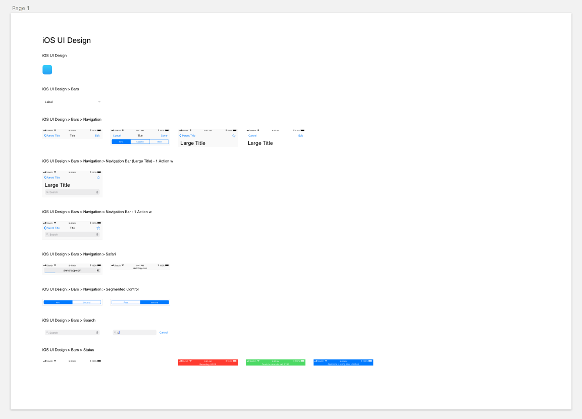This screenshot has height=419, width=582.
Task: Select Second segment in the three-segment nav bar
Action: point(140,142)
